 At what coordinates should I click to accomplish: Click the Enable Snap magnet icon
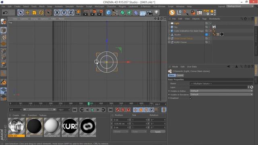tap(4, 82)
